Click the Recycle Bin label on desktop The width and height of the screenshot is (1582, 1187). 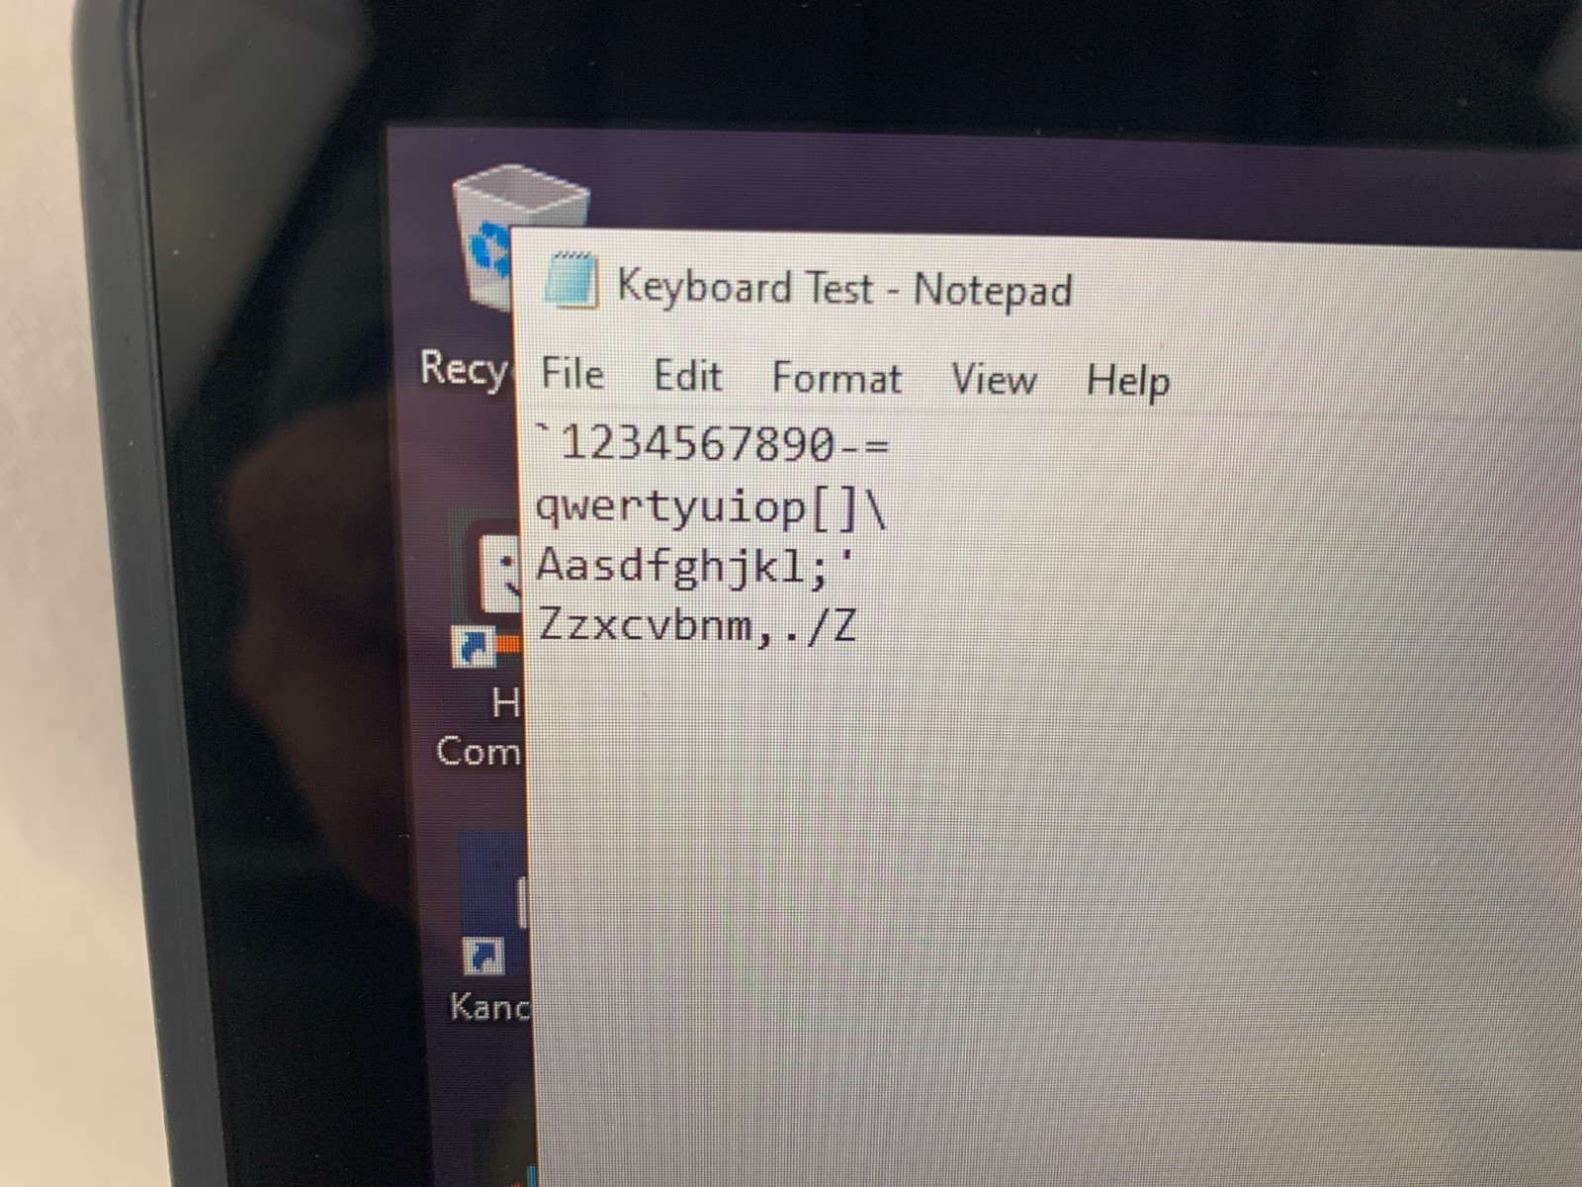point(465,369)
